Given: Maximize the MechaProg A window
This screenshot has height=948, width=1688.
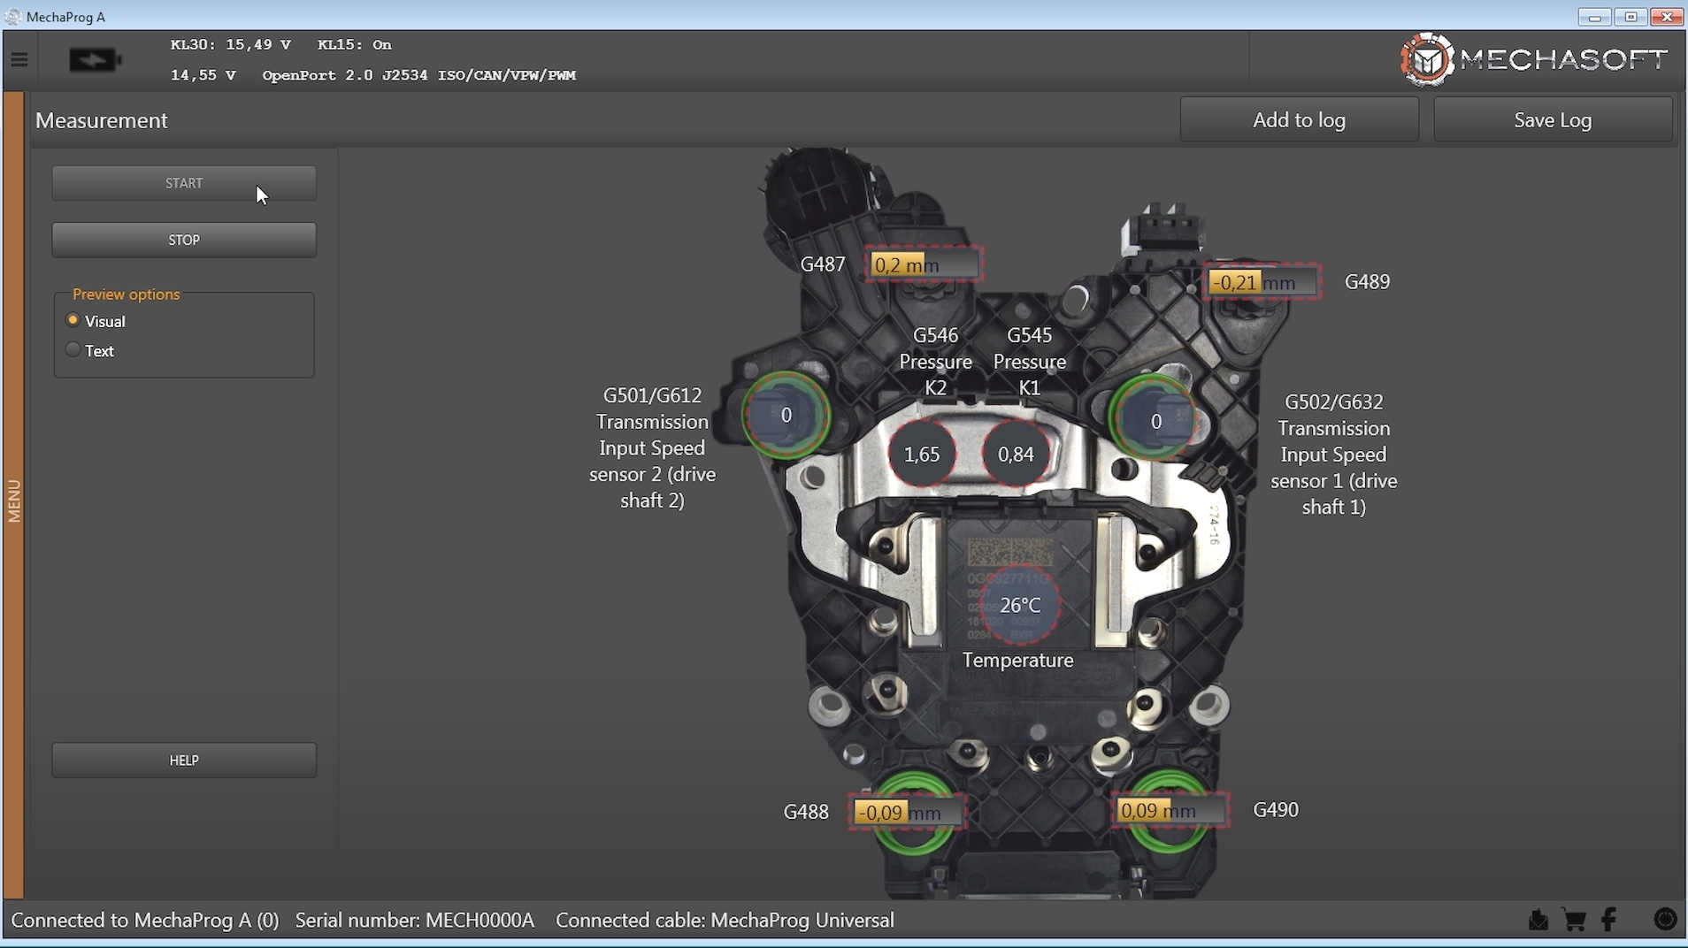Looking at the screenshot, I should click(1630, 17).
